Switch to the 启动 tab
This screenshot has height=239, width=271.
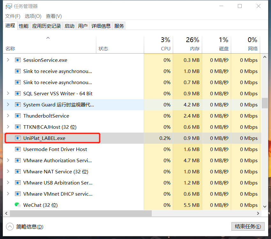[x=70, y=26]
